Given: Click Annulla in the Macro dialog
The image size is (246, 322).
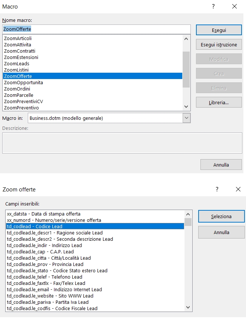Looking at the screenshot, I should tap(221, 165).
